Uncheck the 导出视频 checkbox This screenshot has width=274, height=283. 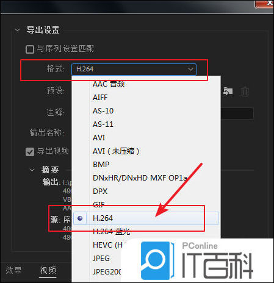tap(30, 152)
